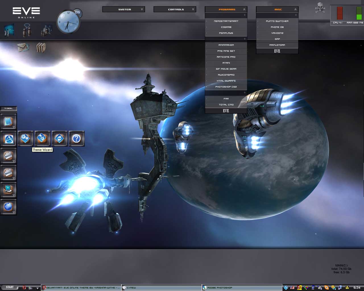364x291 pixels.
Task: Open the System dropdown menu
Action: [124, 9]
